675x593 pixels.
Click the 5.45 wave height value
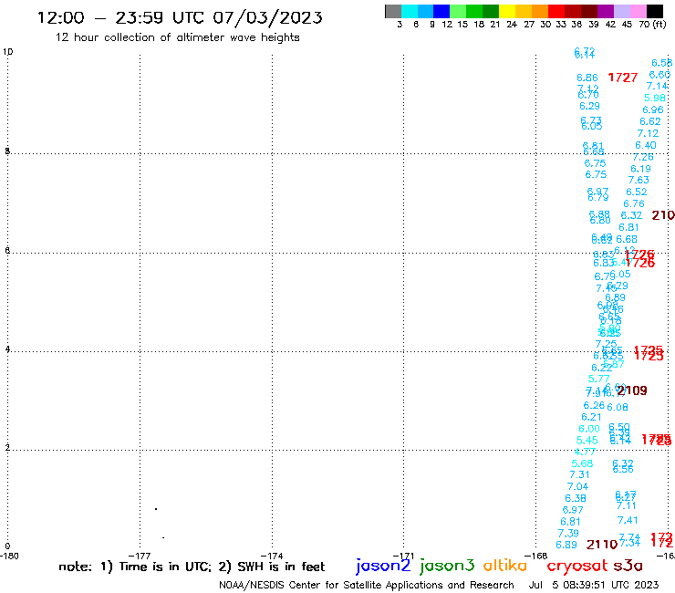coord(587,440)
